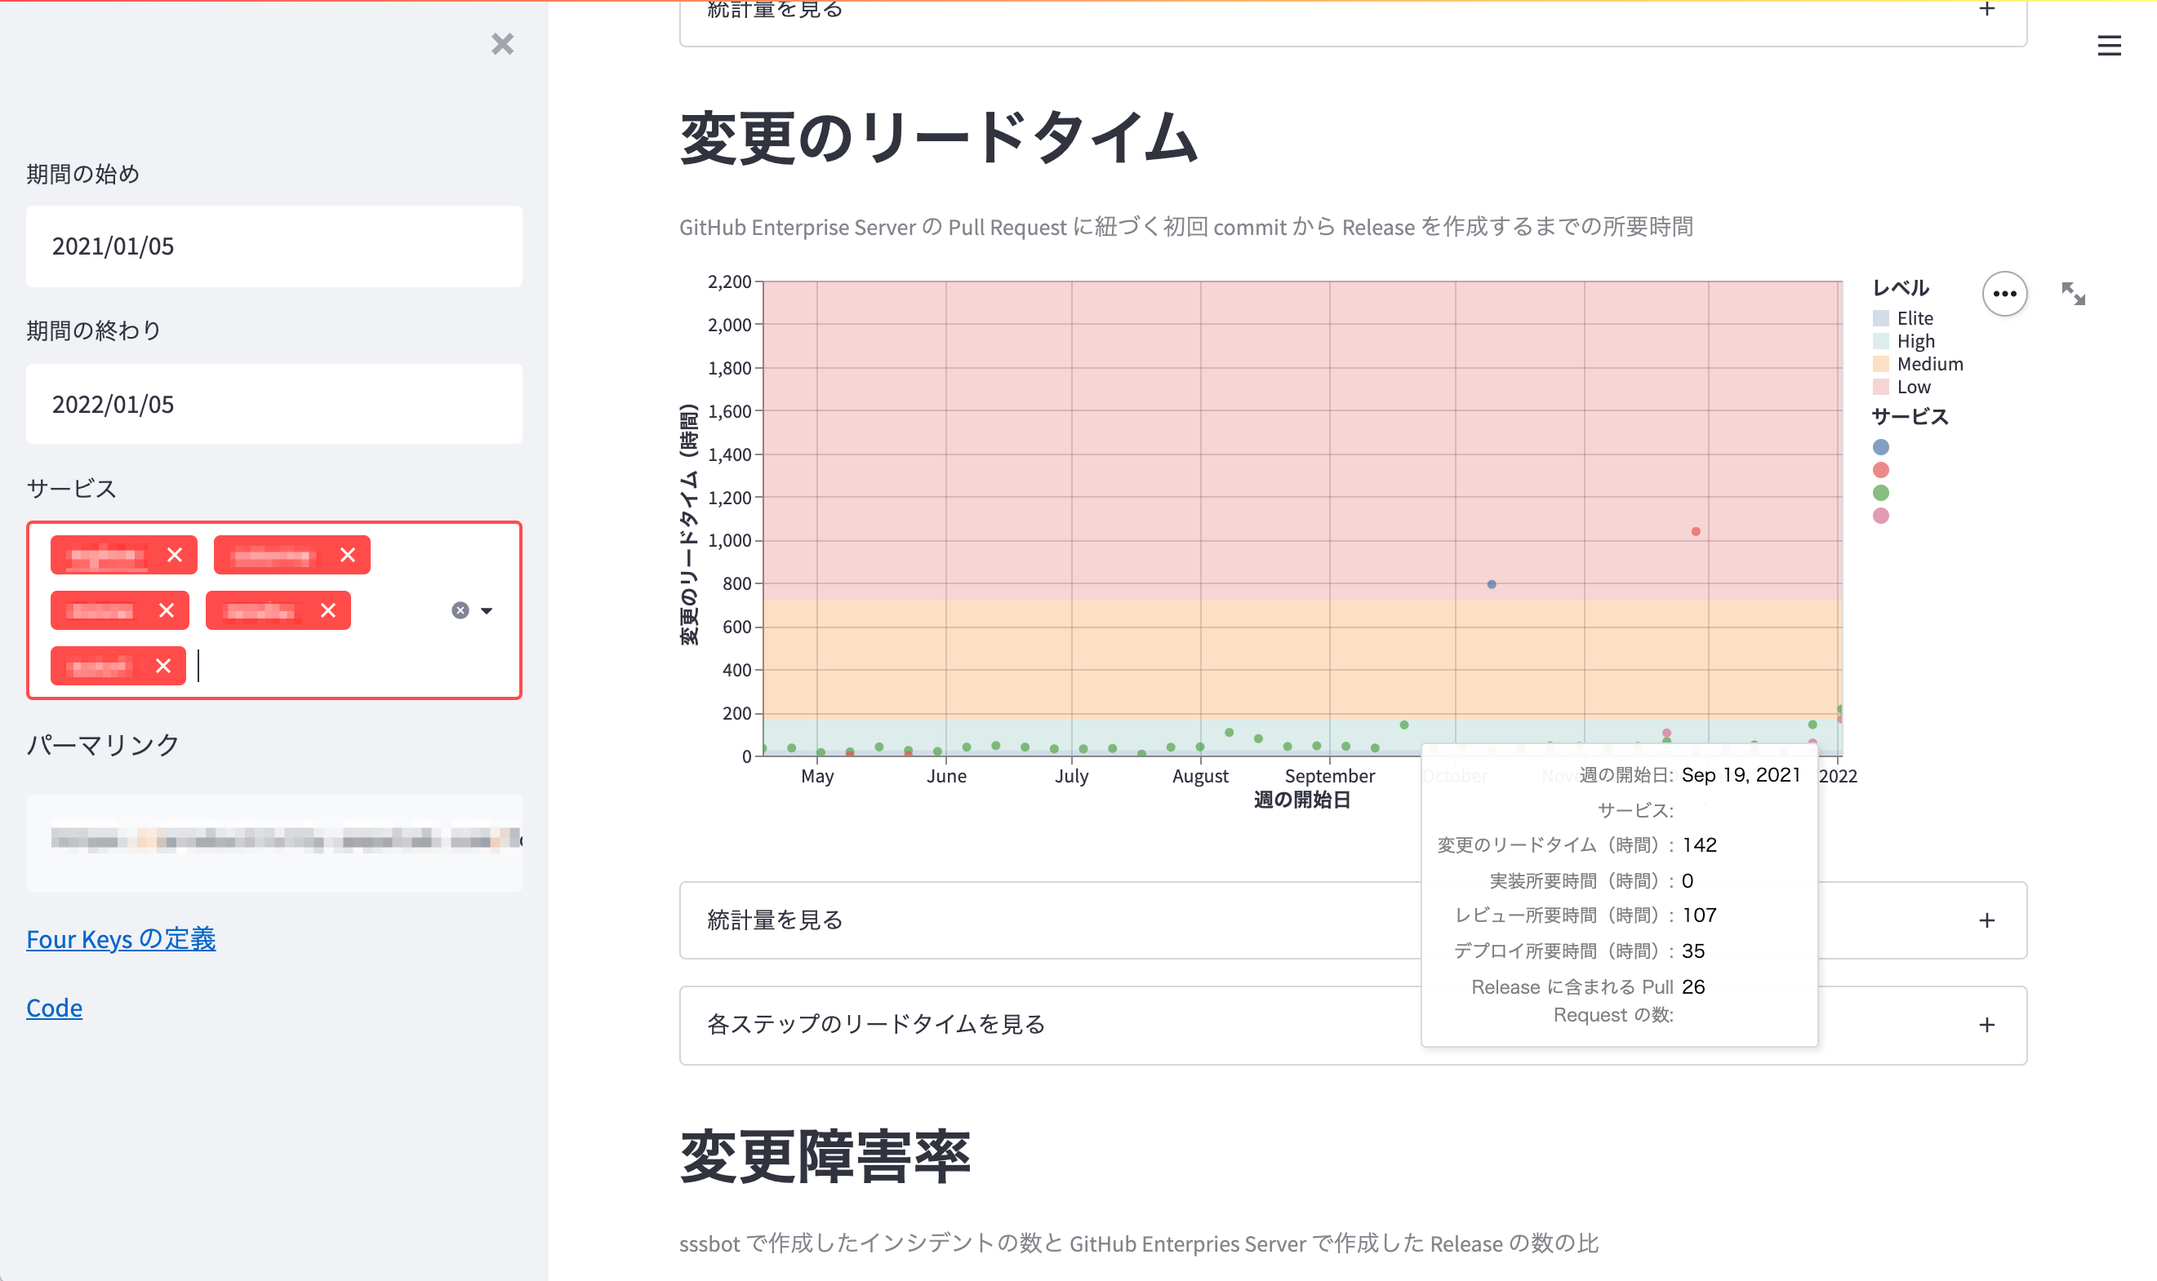
Task: Expand 各ステップのリードタイムを見る with its plus
Action: (x=1986, y=1026)
